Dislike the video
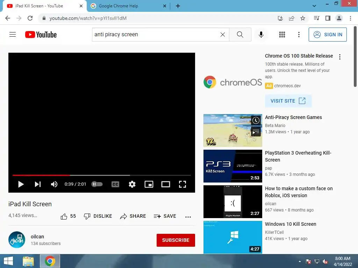 [98, 216]
